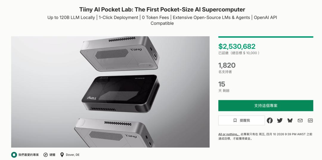Viewport: 322px width, 160px height.
Task: Click the compass icon beside 硬體
Action: [46, 155]
